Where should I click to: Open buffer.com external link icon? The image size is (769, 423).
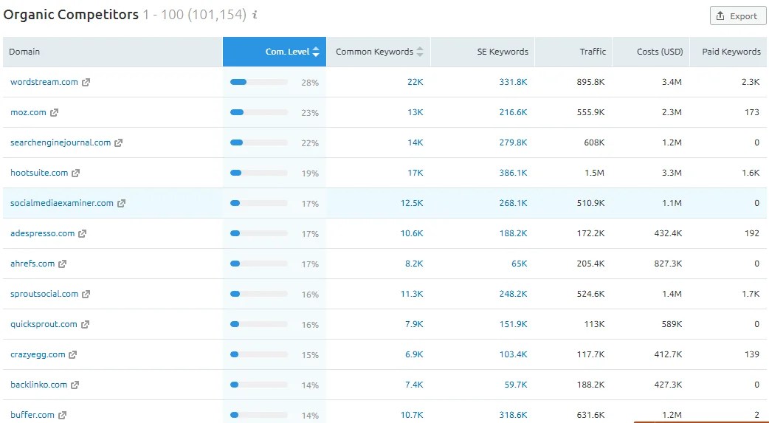[x=62, y=415]
